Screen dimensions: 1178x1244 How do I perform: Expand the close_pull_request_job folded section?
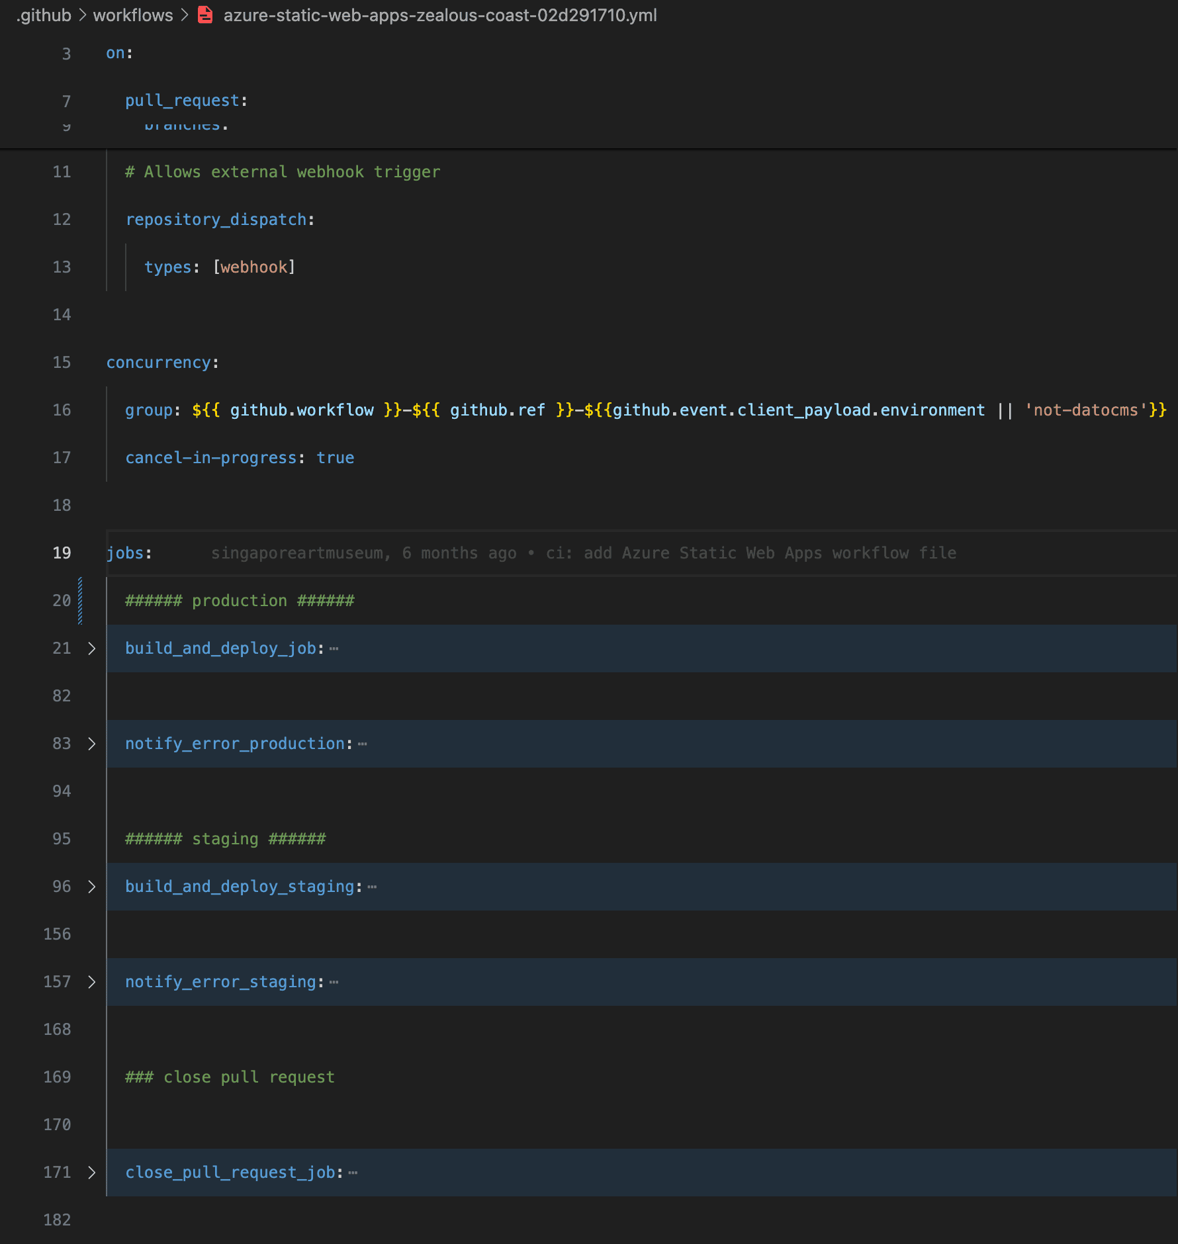tap(91, 1173)
